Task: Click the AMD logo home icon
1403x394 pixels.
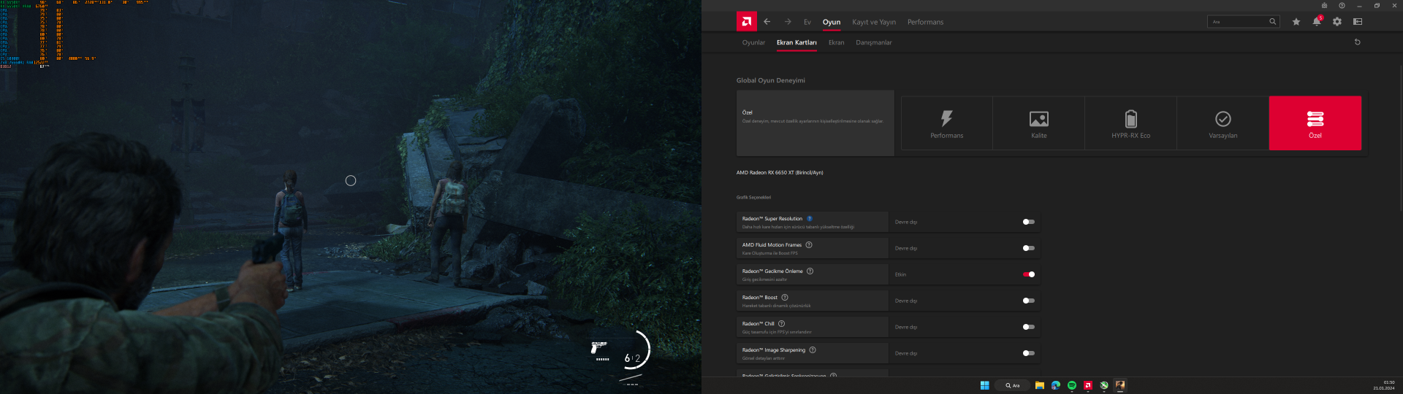Action: click(746, 22)
